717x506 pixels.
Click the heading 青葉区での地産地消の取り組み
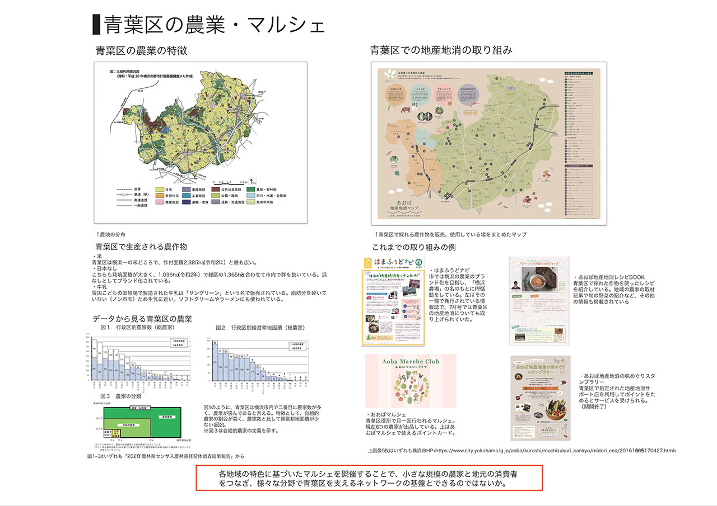tap(441, 50)
